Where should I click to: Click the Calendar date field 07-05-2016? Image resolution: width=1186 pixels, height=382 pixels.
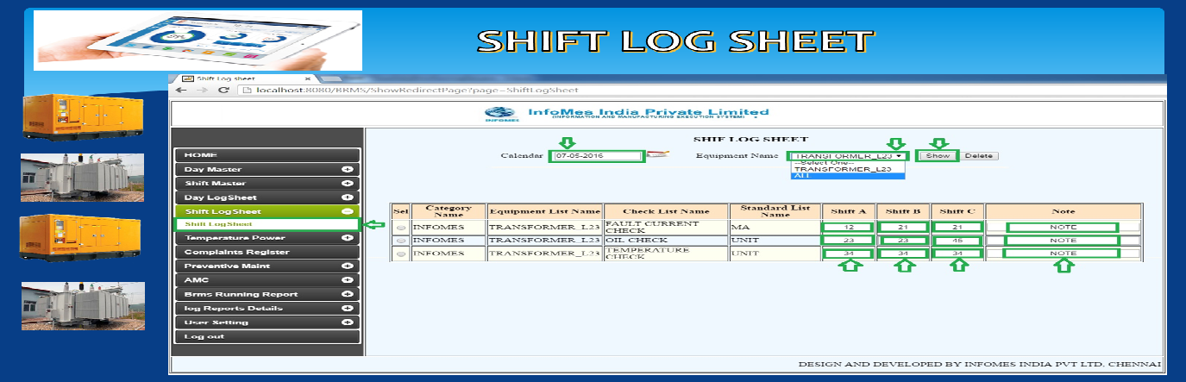(597, 156)
